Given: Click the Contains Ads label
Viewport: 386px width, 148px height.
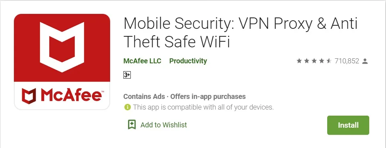Looking at the screenshot, I should (x=144, y=96).
